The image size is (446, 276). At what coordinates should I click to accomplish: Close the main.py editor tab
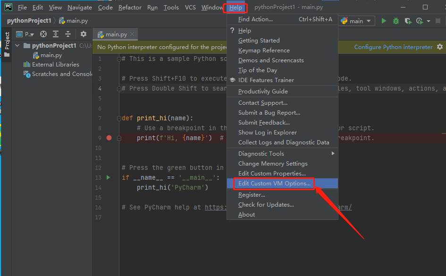(x=132, y=34)
